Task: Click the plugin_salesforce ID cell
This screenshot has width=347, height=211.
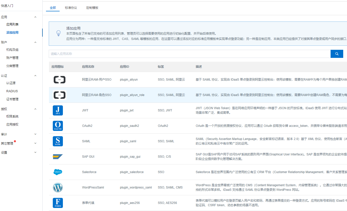Action: 132,172
